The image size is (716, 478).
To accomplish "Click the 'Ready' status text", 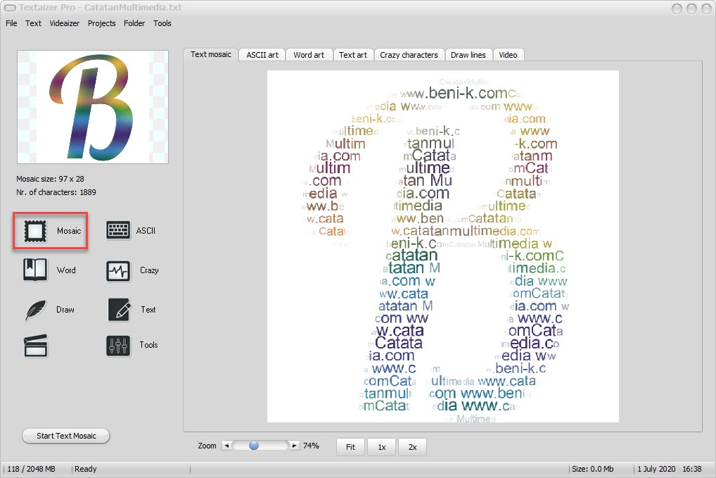I will 85,469.
